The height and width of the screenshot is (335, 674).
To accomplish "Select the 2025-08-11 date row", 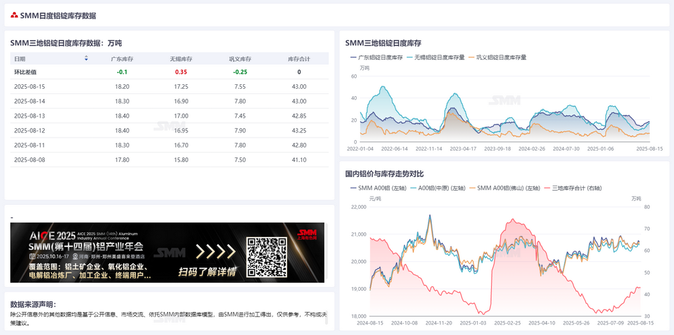I will tap(169, 145).
